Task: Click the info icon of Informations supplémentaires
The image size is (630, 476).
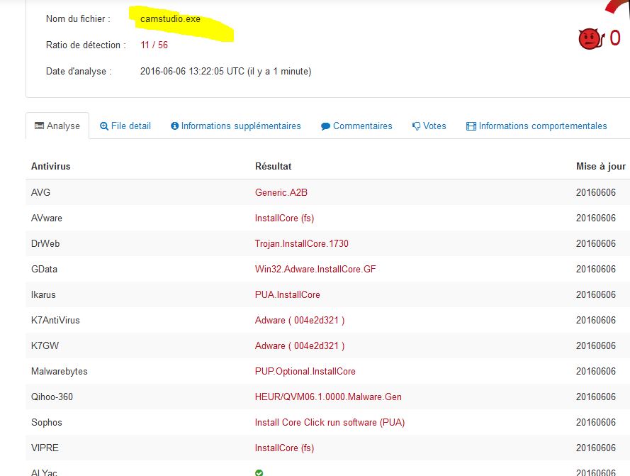Action: point(174,126)
